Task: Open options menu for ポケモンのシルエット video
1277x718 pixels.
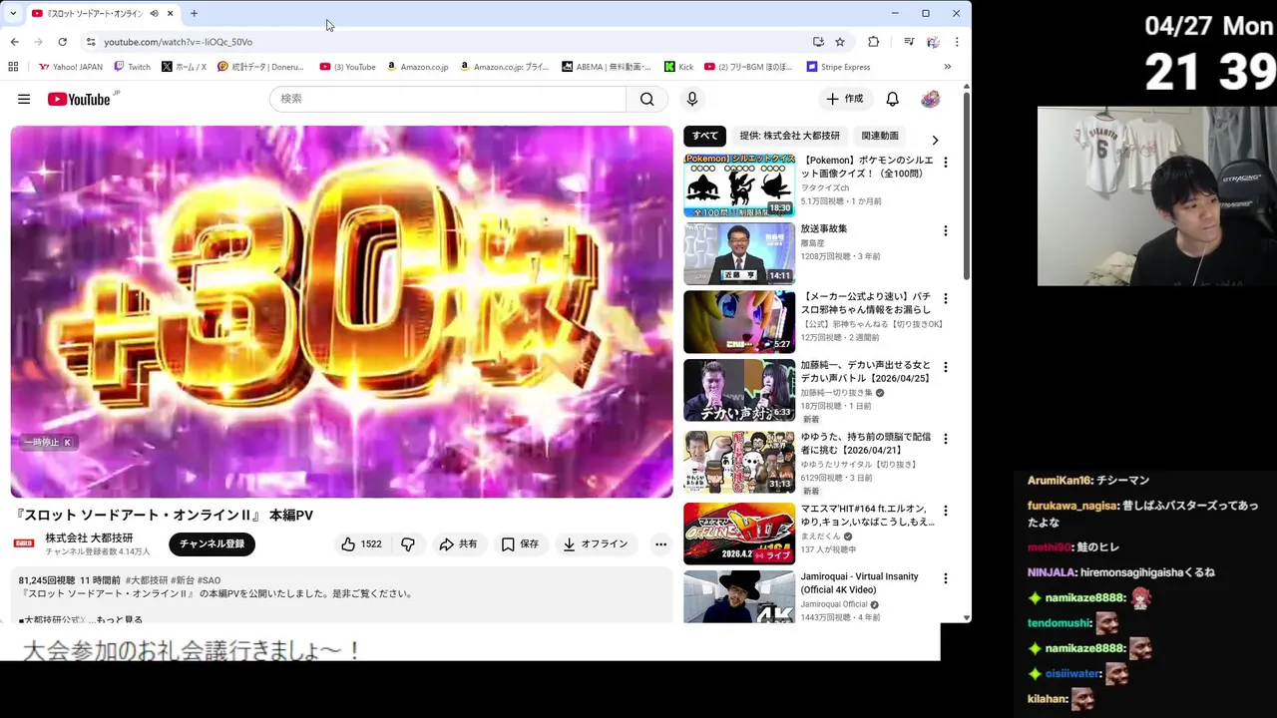Action: pos(945,162)
